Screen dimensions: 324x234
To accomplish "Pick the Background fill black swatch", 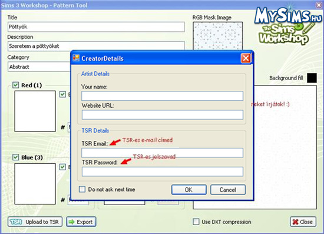I will click(312, 78).
